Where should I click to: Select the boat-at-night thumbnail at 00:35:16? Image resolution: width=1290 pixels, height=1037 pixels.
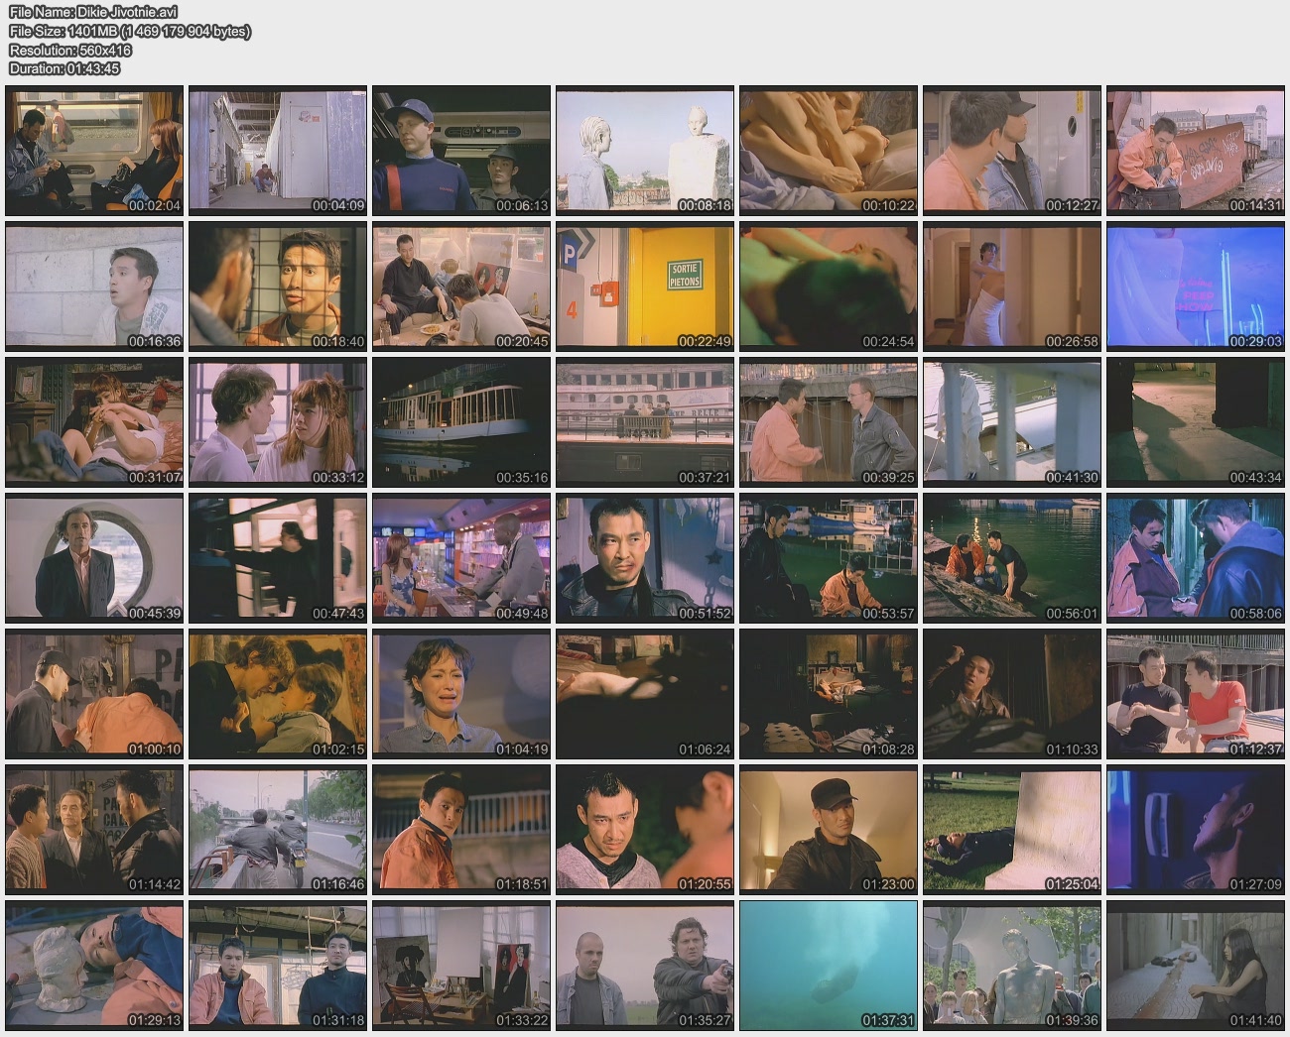click(461, 422)
